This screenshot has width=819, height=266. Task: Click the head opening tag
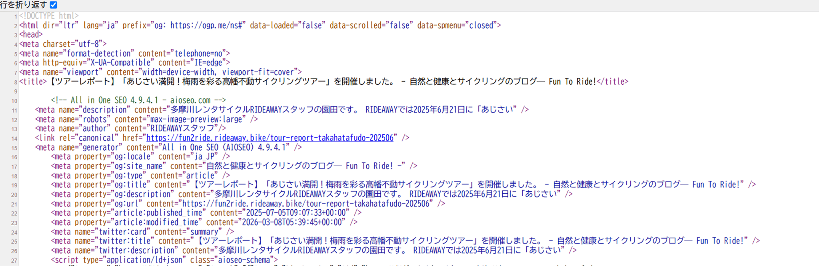31,35
